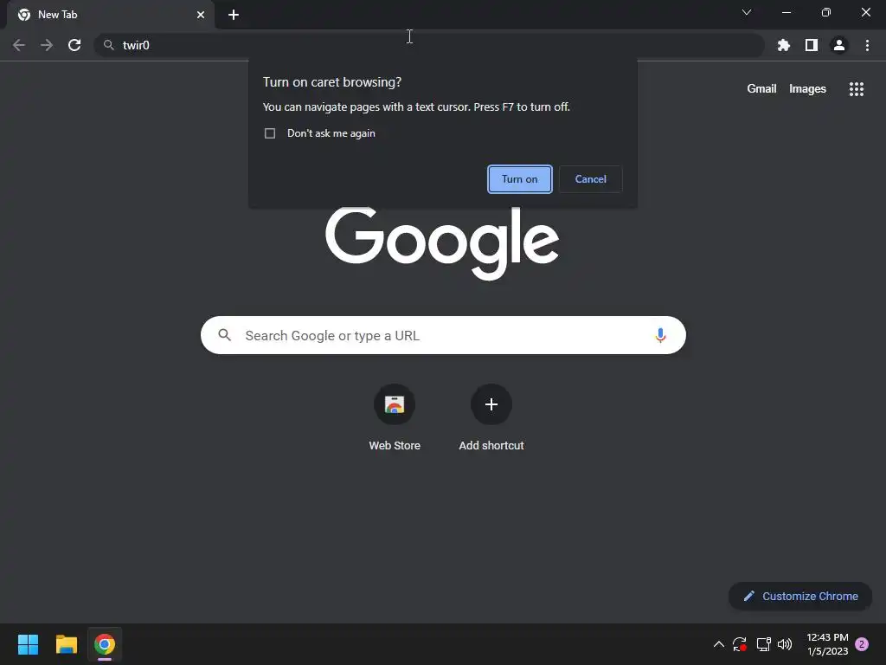Open the Gmail link

[761, 89]
